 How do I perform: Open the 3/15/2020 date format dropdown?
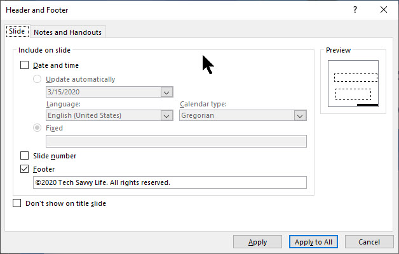pos(166,92)
